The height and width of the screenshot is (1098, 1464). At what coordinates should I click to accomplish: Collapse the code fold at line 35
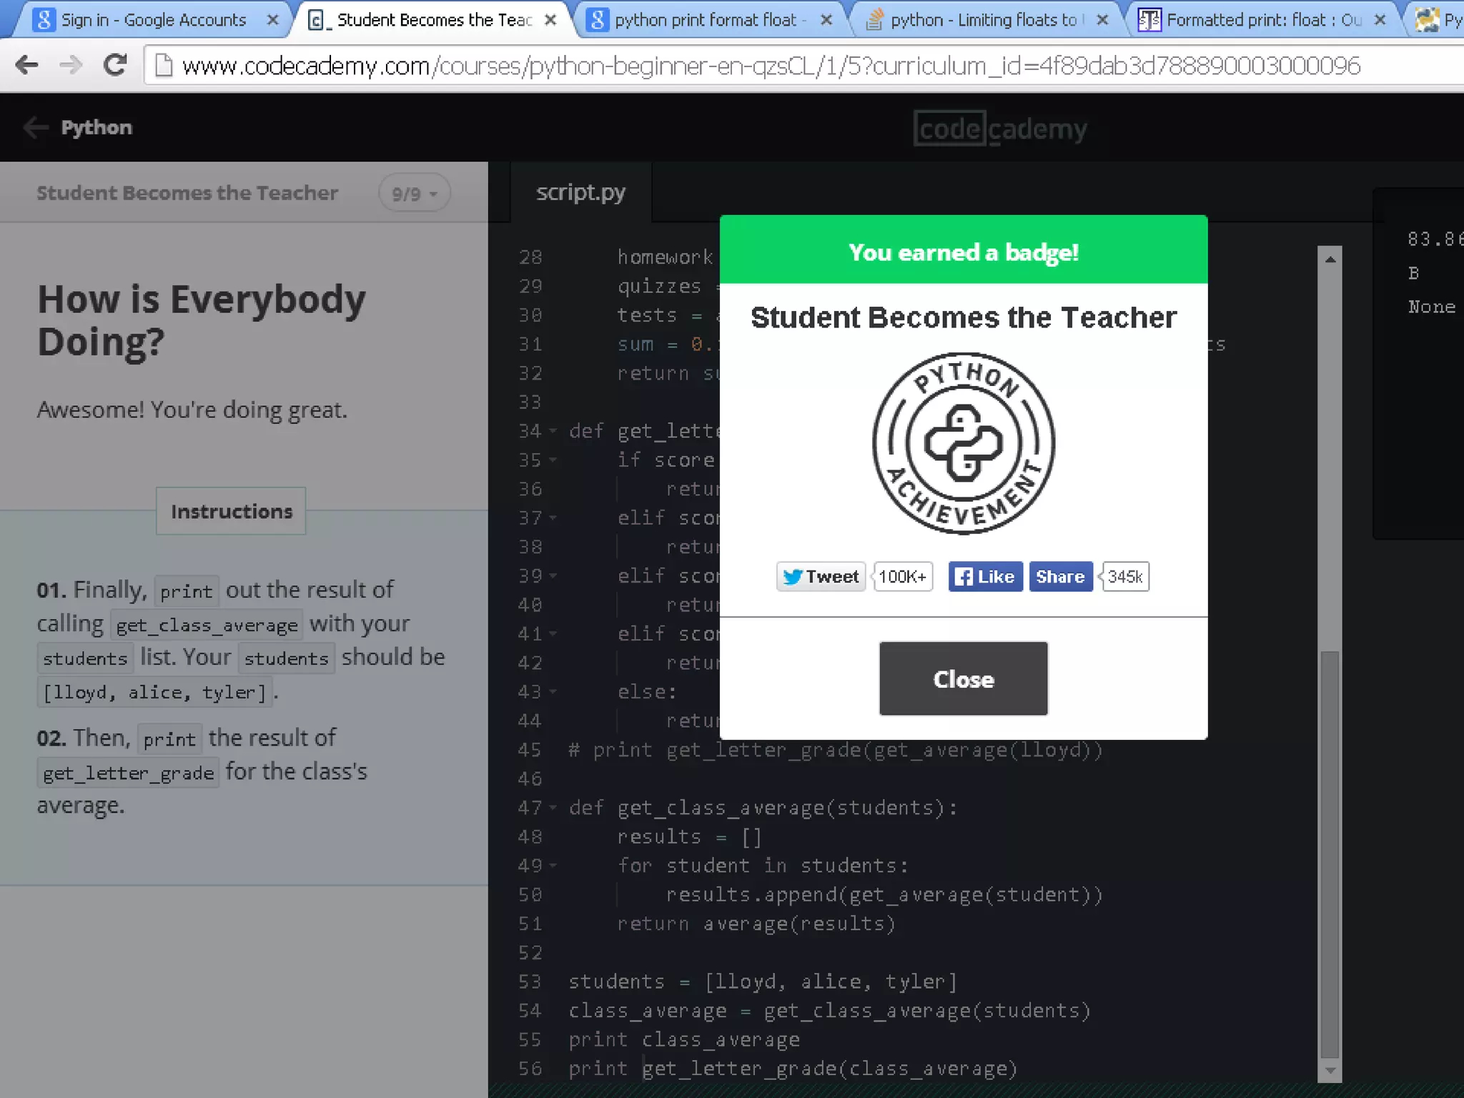(553, 460)
